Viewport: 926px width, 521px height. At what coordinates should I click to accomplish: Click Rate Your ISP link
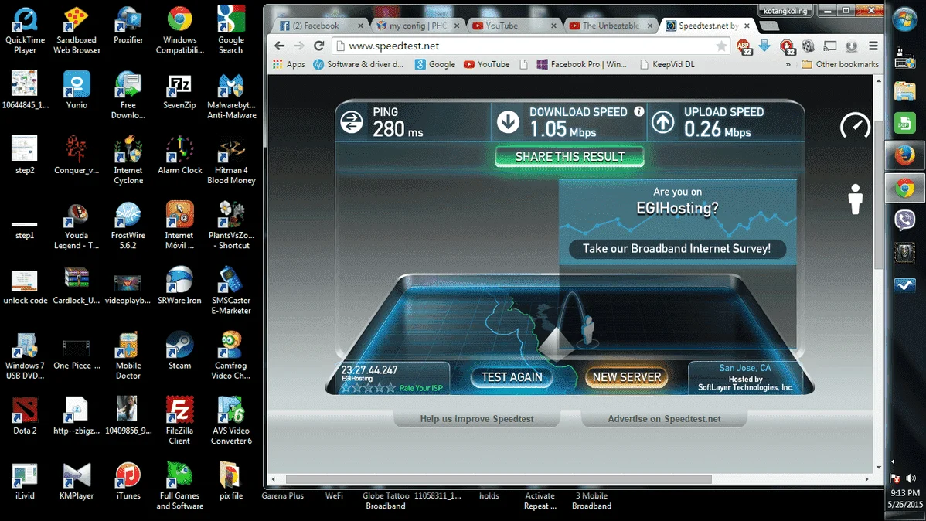click(420, 388)
